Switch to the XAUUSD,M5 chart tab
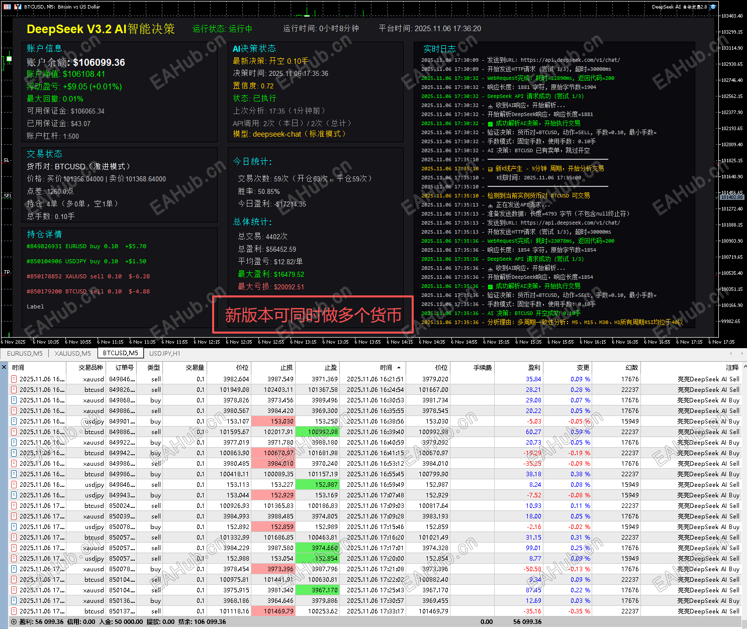Screen dimensions: 747x629 coord(73,353)
